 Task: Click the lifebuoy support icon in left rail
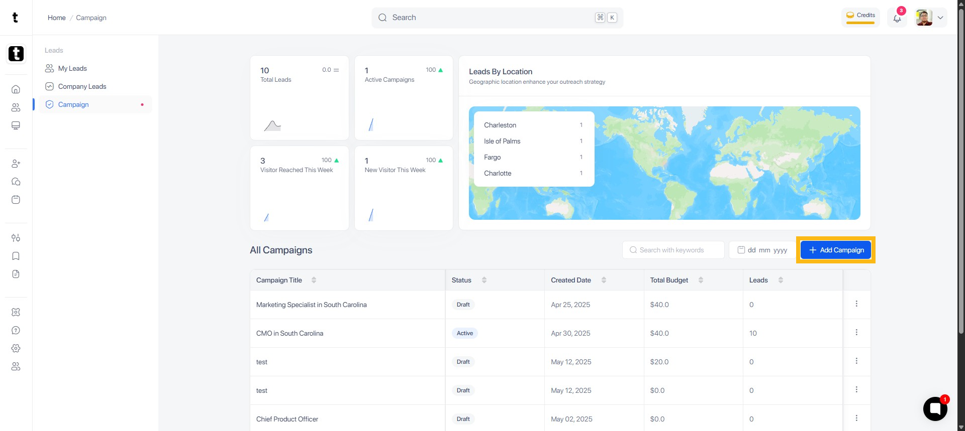16,312
